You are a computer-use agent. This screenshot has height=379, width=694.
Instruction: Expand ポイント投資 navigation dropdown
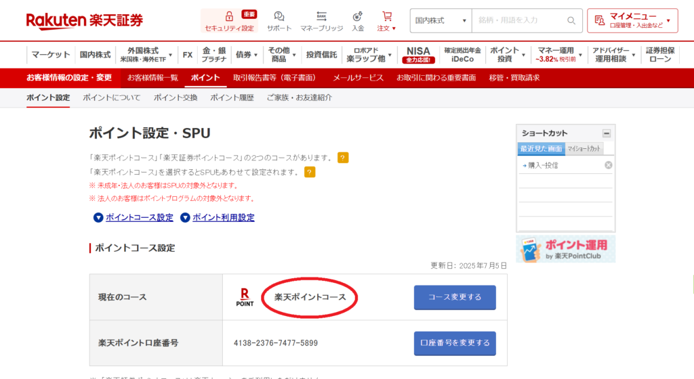508,55
